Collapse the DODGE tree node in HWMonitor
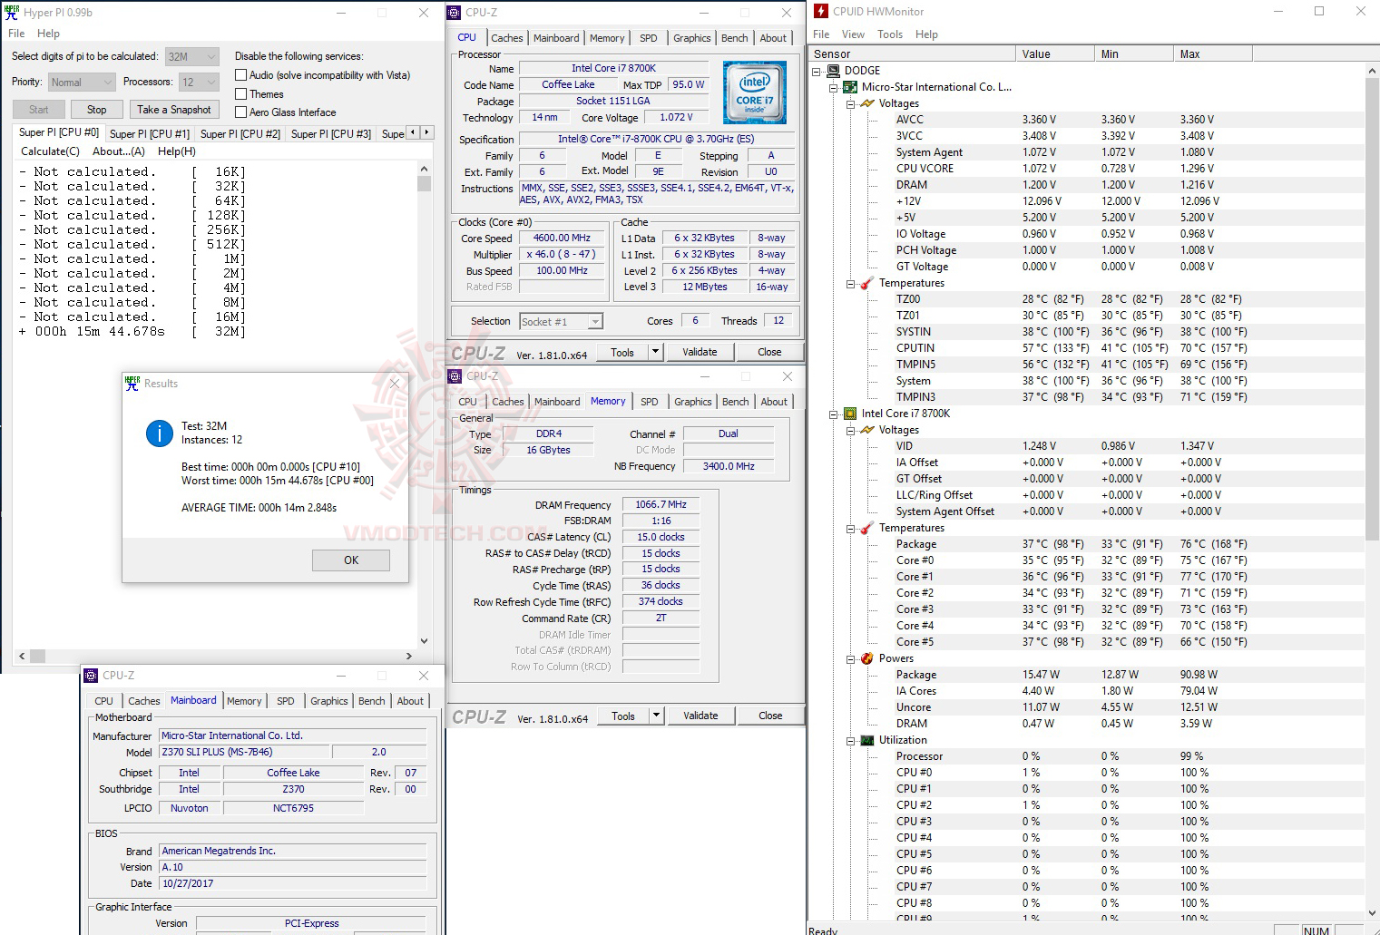The height and width of the screenshot is (935, 1380). tap(817, 71)
